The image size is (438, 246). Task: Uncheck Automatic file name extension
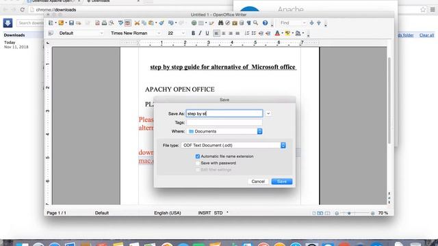[x=198, y=156]
